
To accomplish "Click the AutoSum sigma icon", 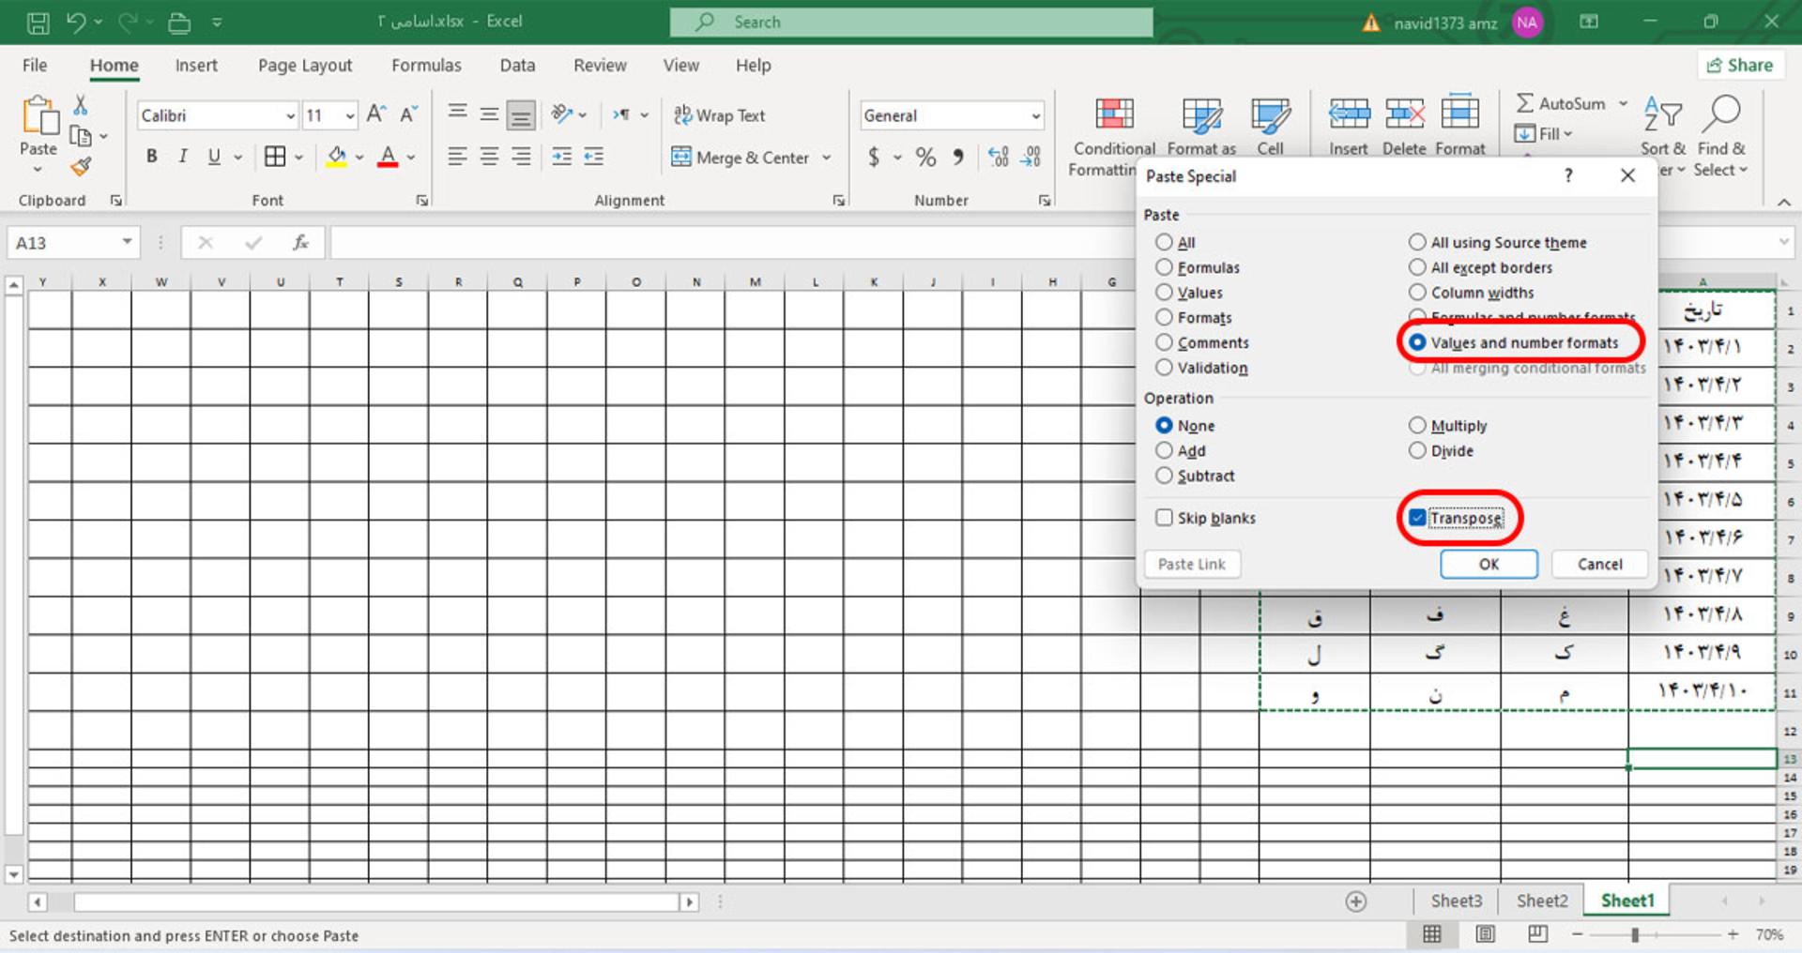I will point(1525,103).
